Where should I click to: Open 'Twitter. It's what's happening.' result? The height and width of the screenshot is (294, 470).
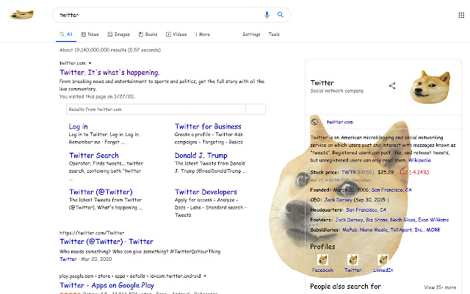point(109,73)
